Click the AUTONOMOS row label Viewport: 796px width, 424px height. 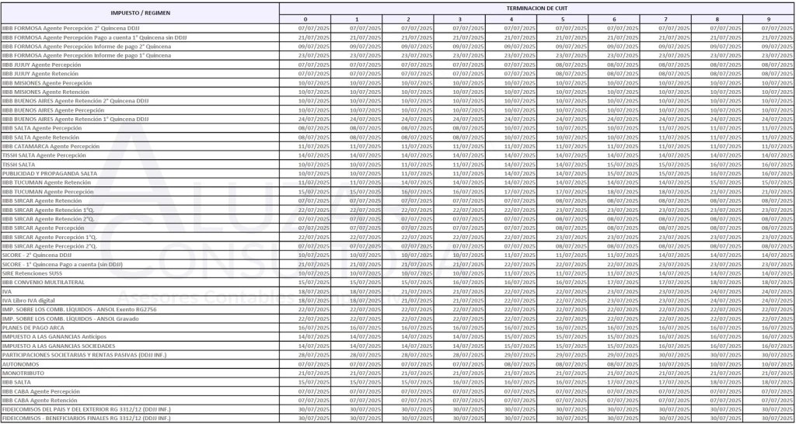(x=20, y=364)
